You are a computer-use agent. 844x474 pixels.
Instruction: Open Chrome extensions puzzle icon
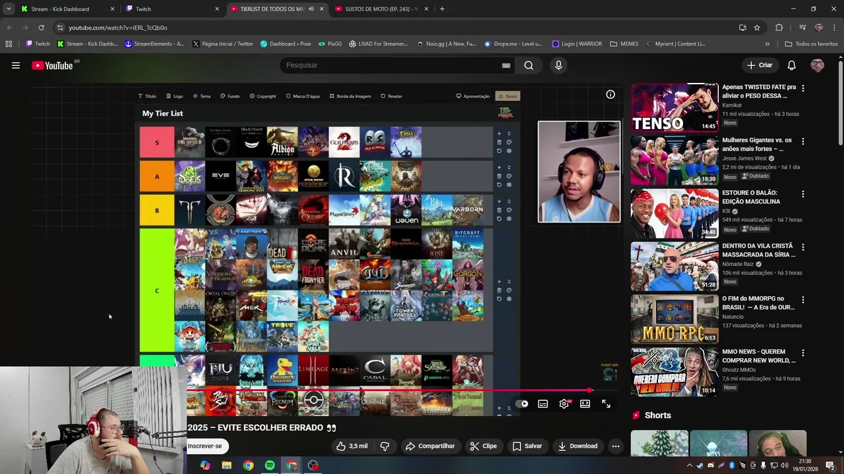(779, 28)
